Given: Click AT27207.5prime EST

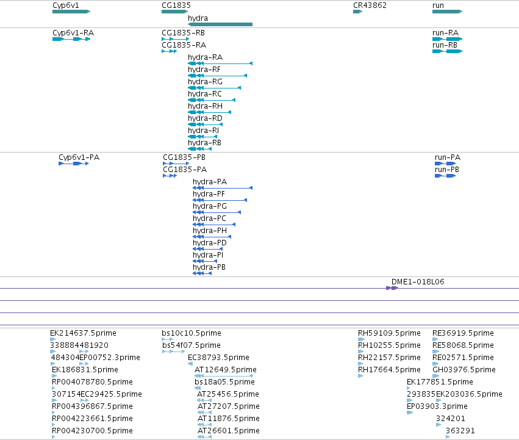Looking at the screenshot, I should pyautogui.click(x=204, y=413).
